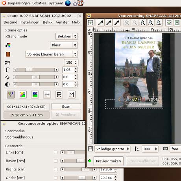Open the Help menu in xsane
This screenshot has height=181, width=181.
tap(76, 22)
